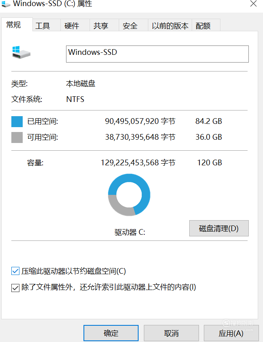The image size is (263, 342).
Task: Close the properties dialog window
Action: tap(253, 4)
